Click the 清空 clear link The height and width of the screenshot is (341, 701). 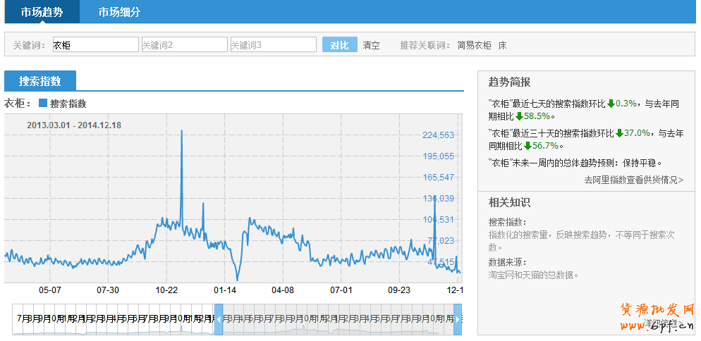pos(371,45)
